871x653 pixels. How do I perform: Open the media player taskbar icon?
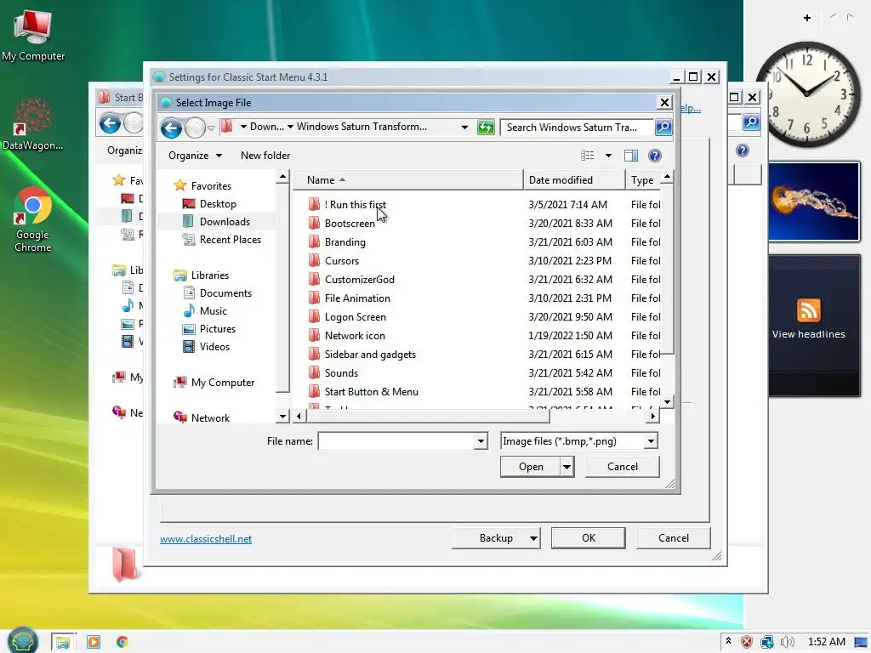point(94,642)
